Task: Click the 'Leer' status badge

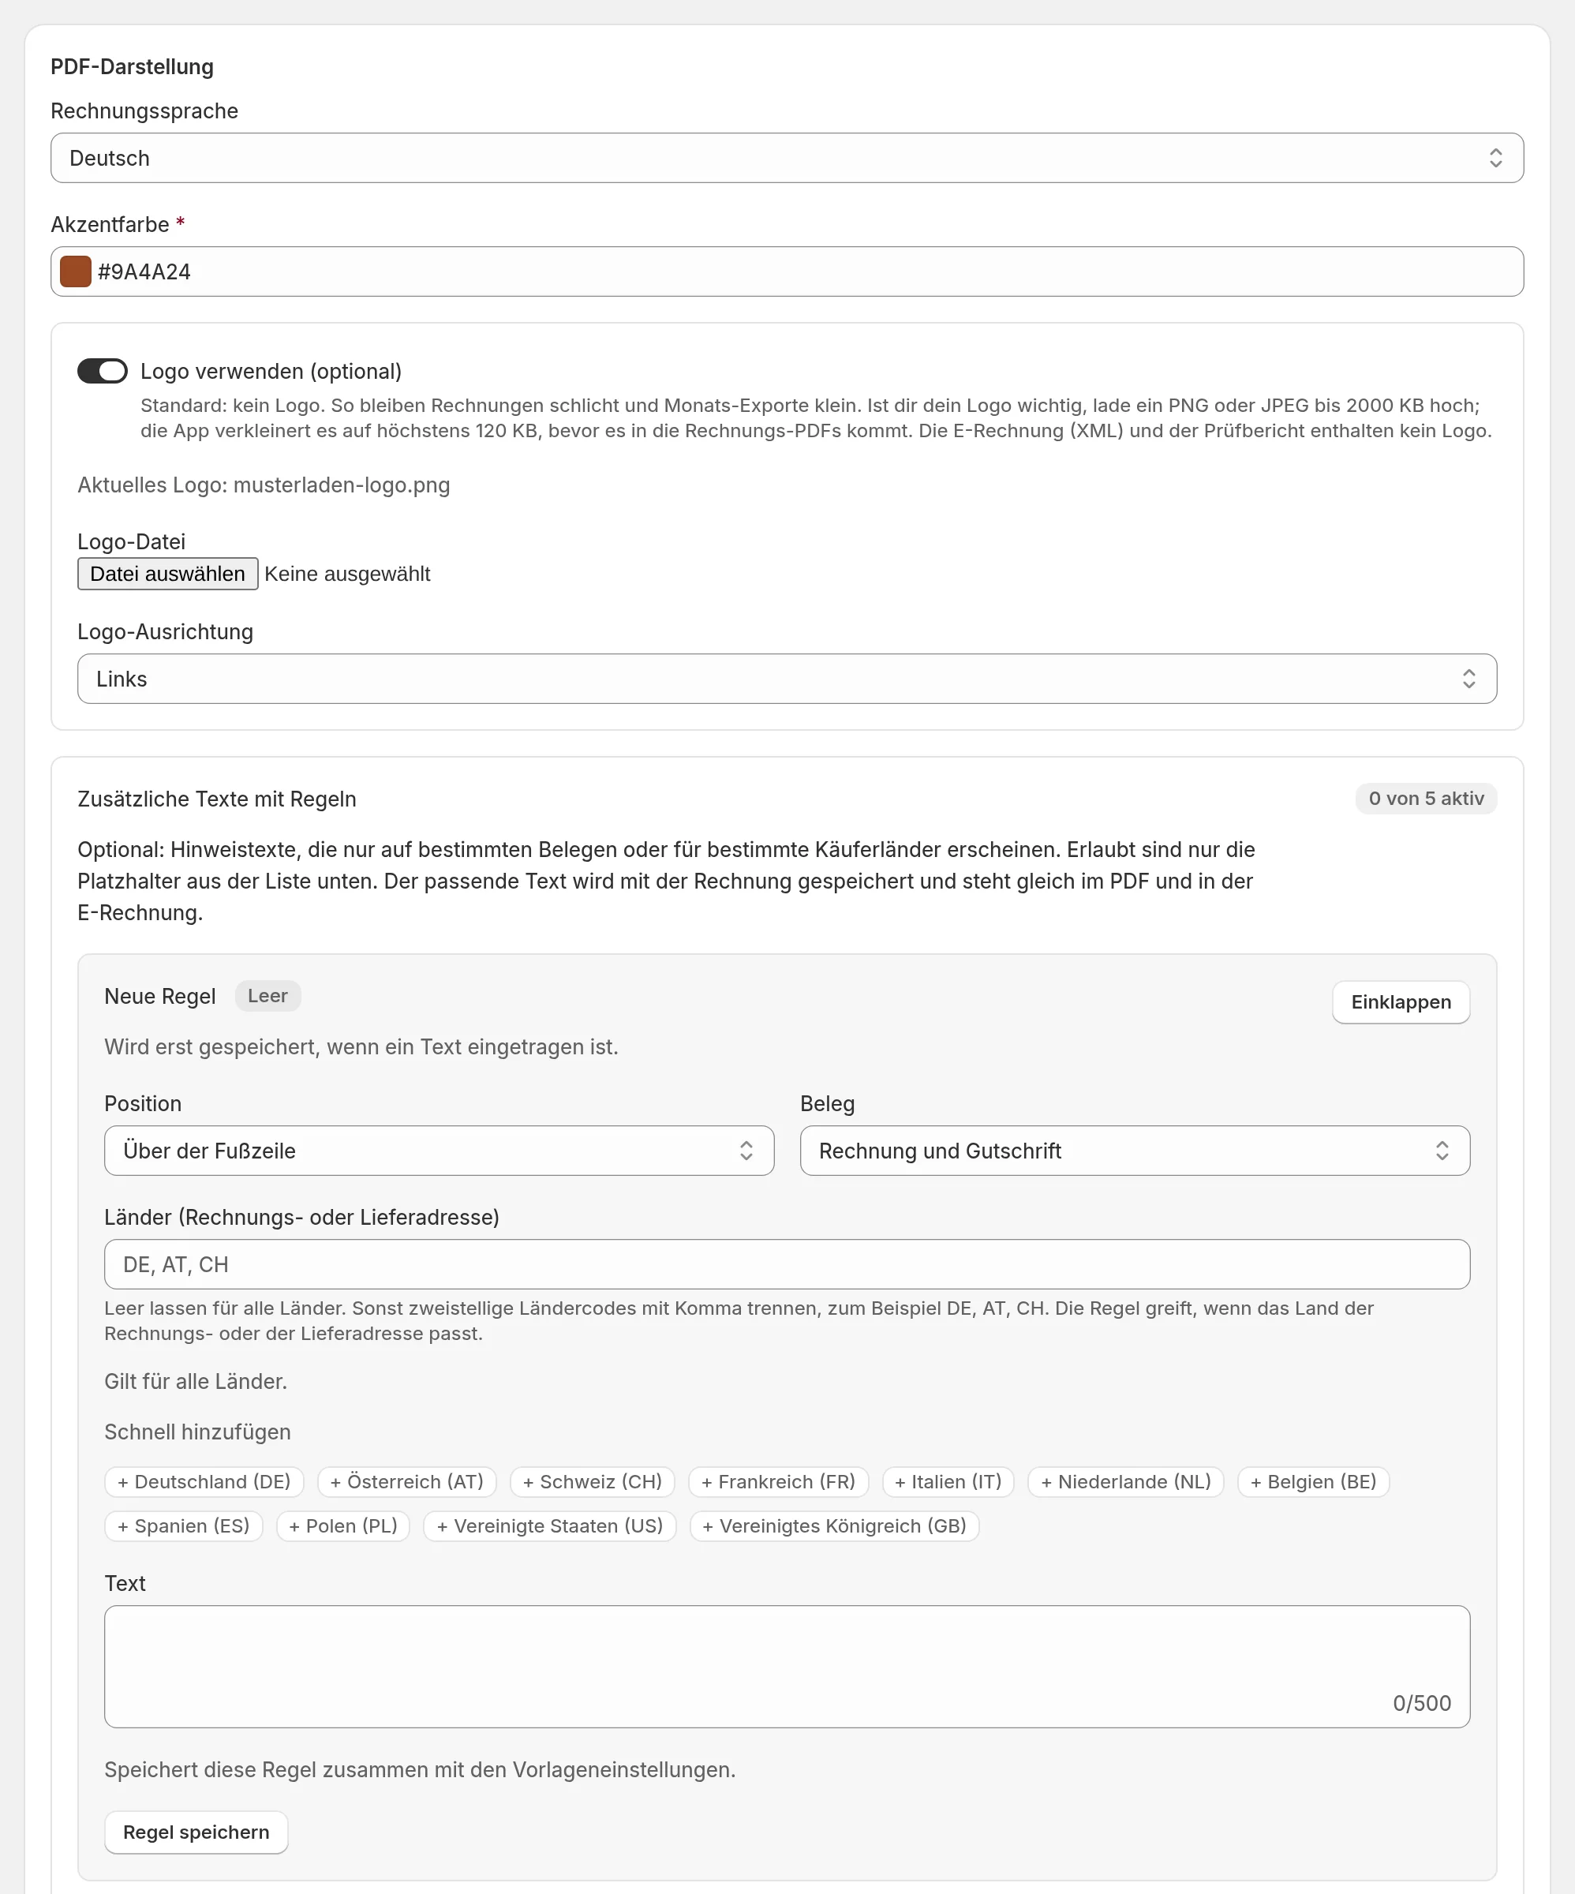Action: pyautogui.click(x=268, y=996)
